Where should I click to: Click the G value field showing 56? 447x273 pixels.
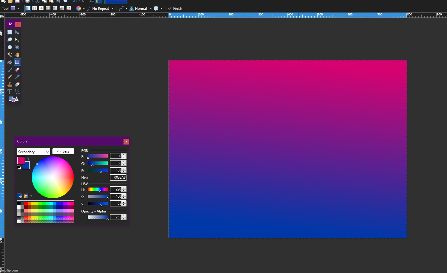116,163
